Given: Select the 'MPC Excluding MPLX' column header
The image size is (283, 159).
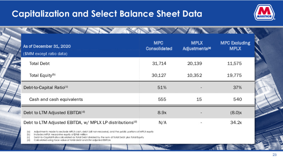Looking at the screenshot, I should (235, 46).
